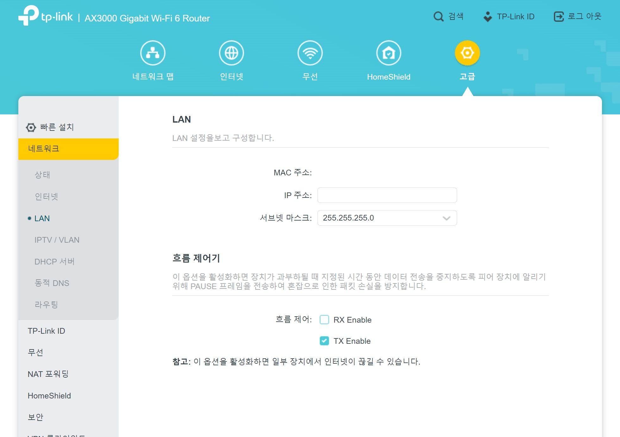
Task: Enable the RX Enable checkbox
Action: [324, 320]
